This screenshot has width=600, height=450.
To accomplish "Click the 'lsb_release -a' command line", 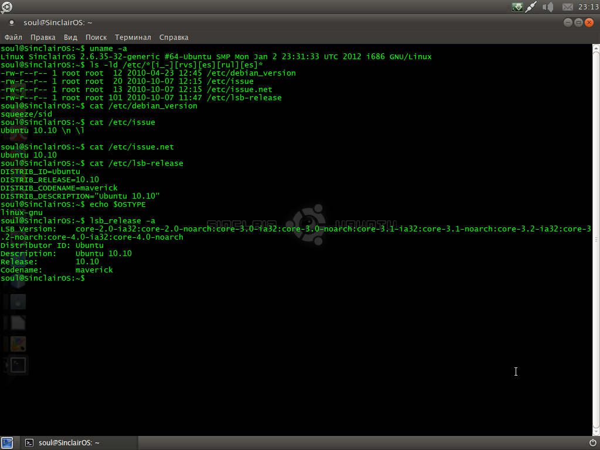I will coord(78,221).
